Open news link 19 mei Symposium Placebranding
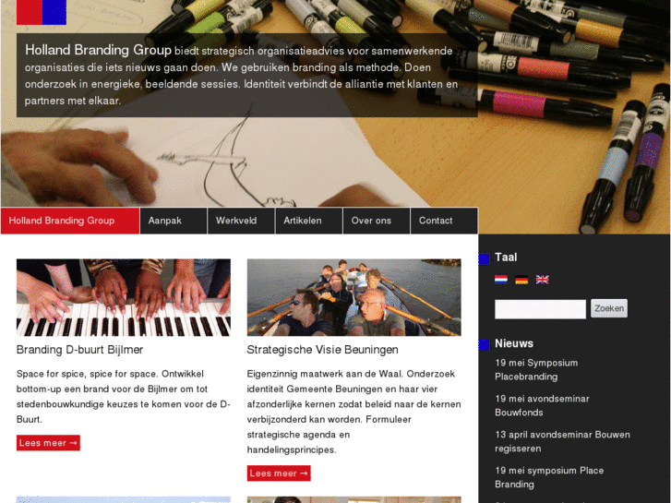The image size is (671, 503). click(x=536, y=370)
